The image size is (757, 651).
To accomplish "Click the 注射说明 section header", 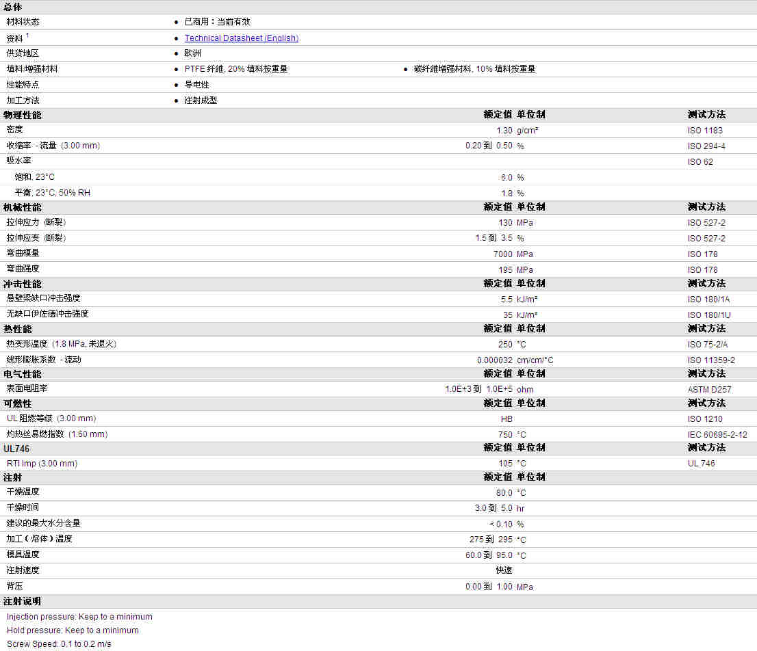I will coord(22,601).
